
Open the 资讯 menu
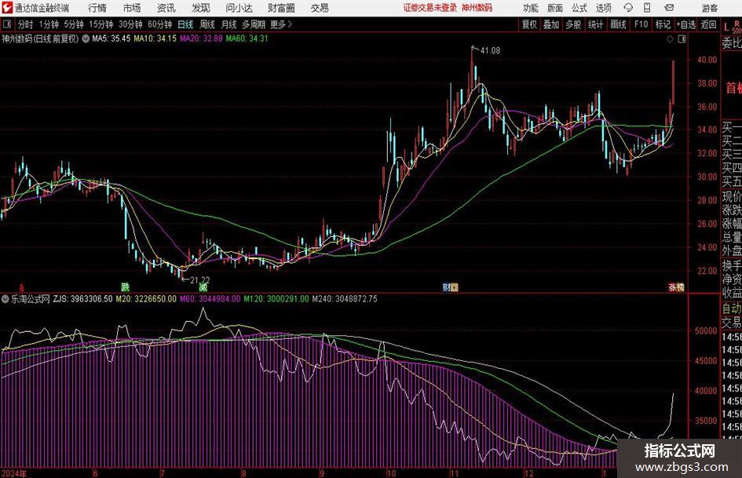tap(166, 8)
